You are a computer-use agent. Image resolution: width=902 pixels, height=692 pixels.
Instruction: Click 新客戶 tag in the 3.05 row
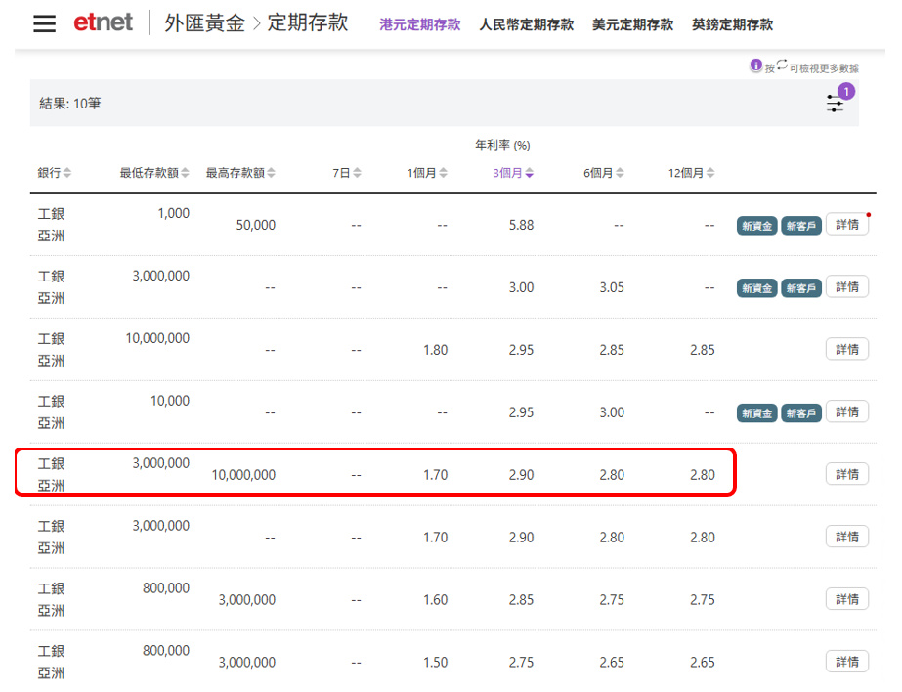click(x=800, y=288)
